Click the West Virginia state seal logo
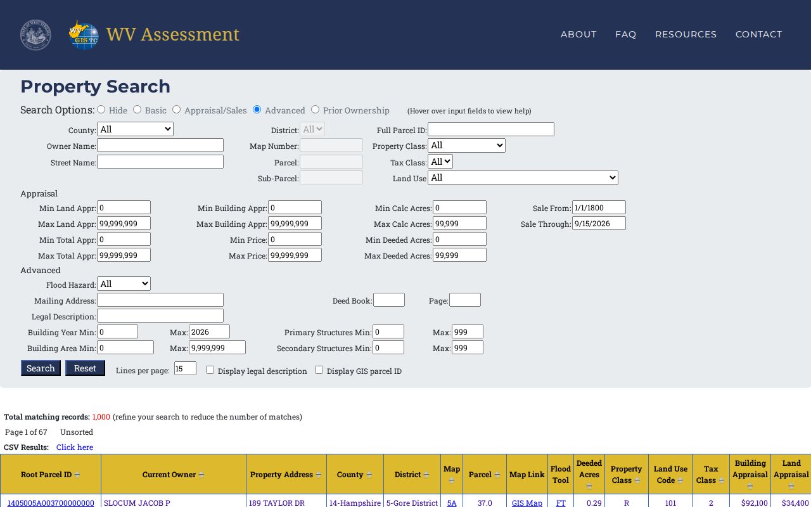Image resolution: width=811 pixels, height=507 pixels. (35, 35)
